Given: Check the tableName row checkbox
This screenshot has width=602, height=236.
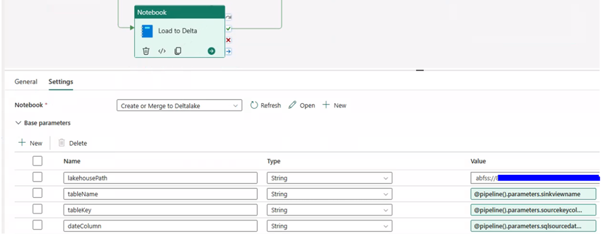Looking at the screenshot, I should (37, 193).
